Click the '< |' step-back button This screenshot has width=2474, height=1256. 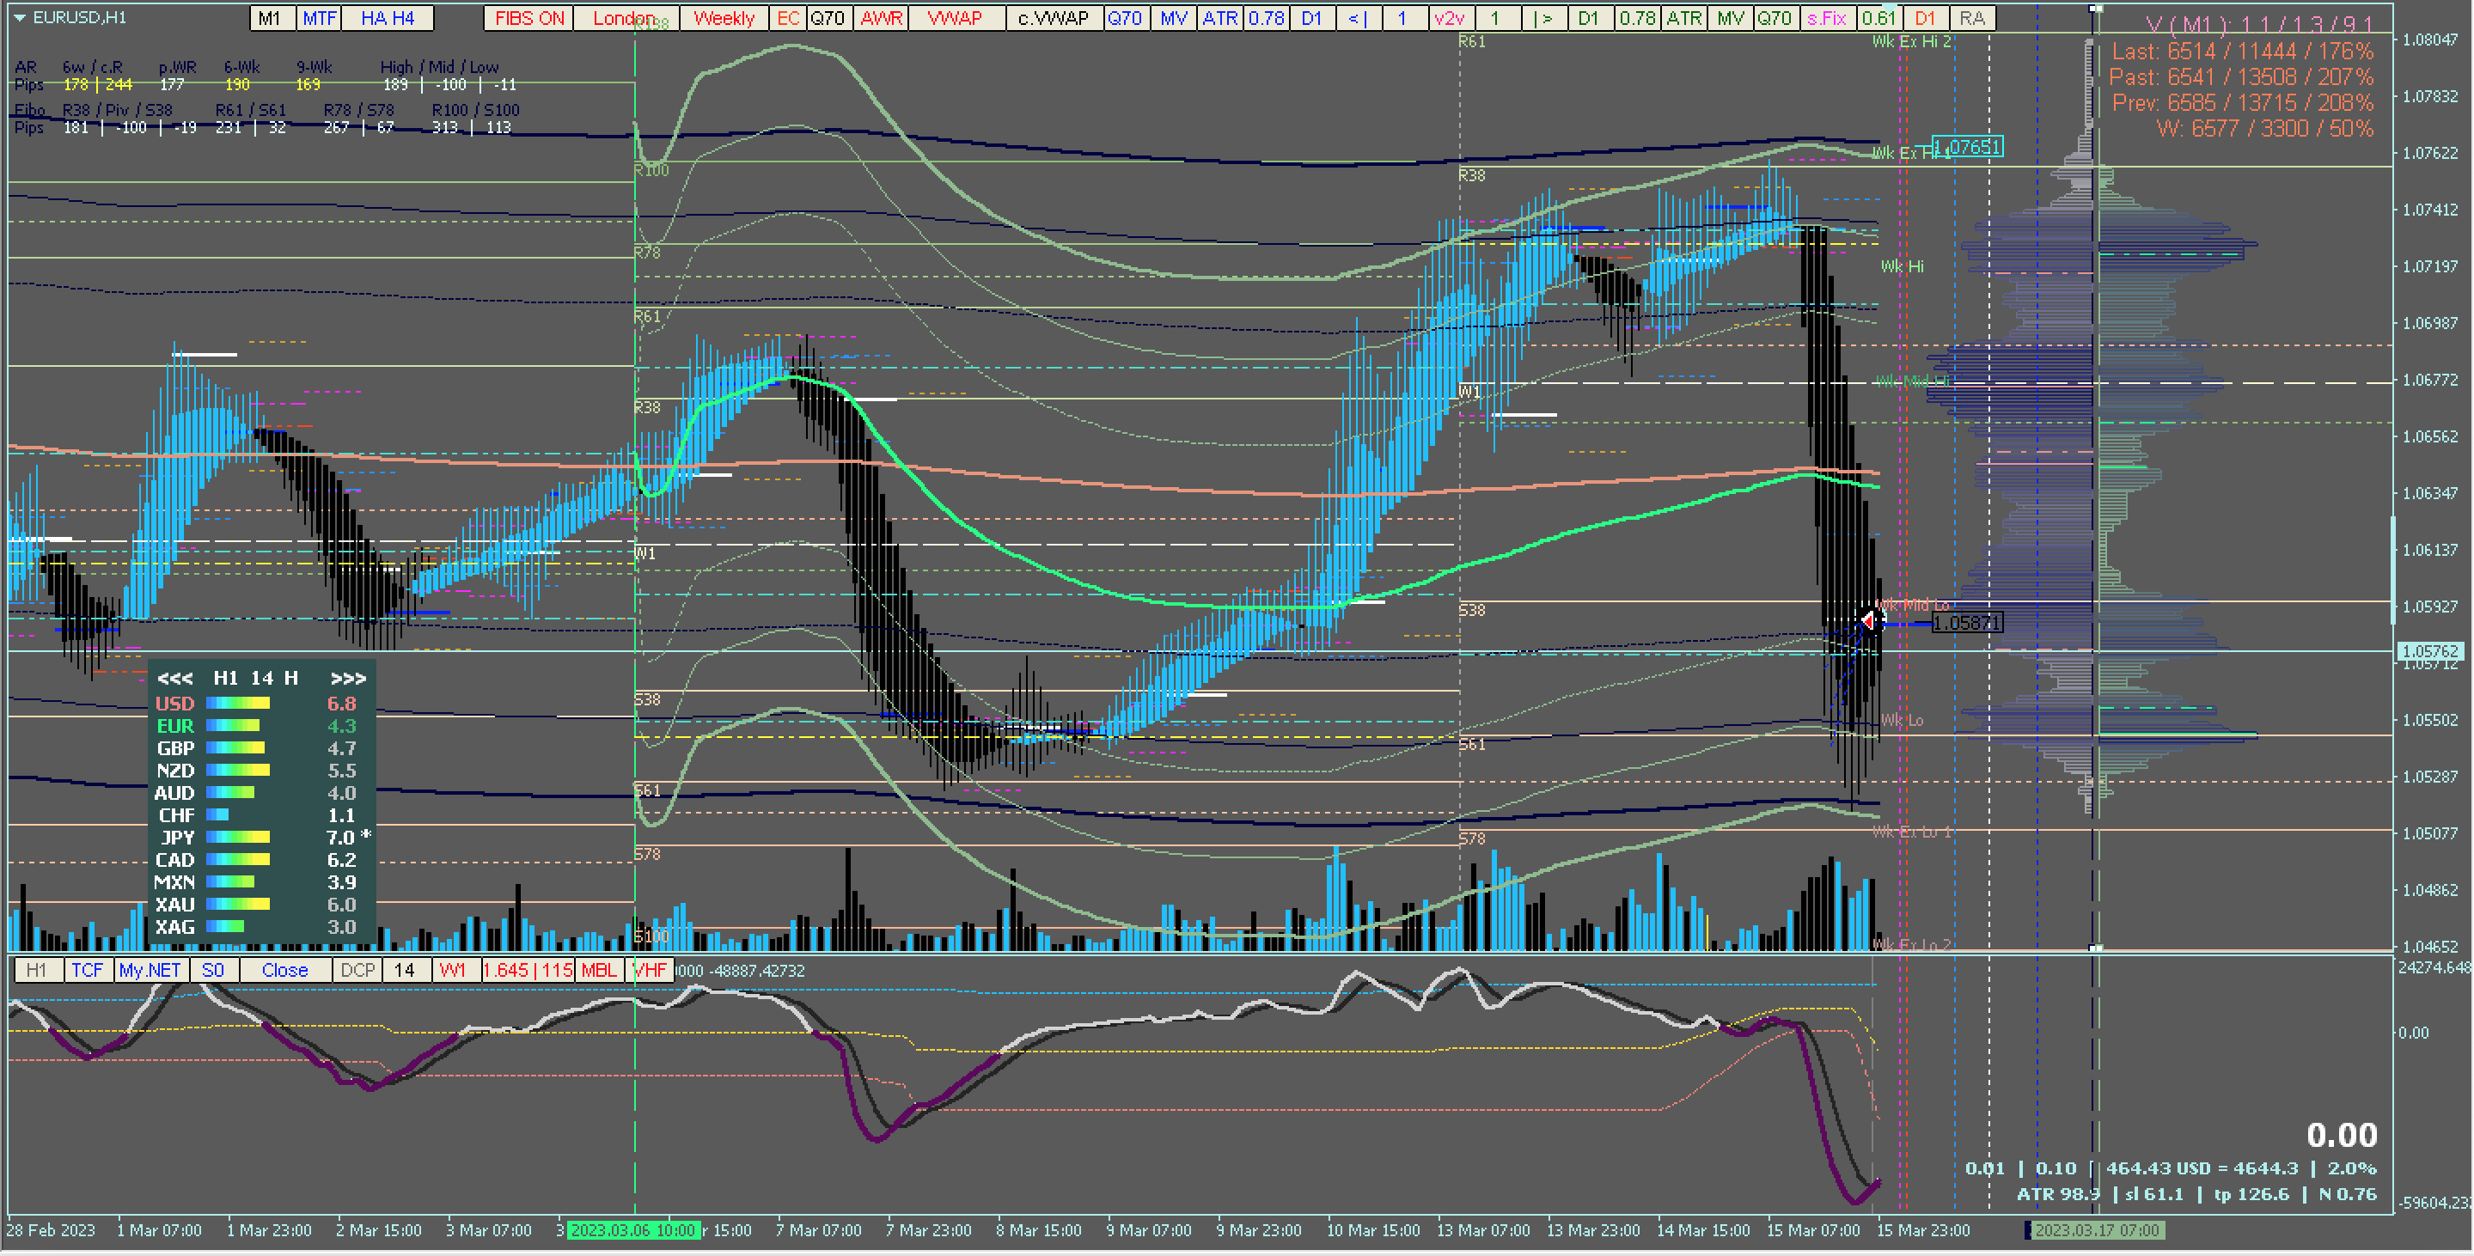(x=1357, y=18)
